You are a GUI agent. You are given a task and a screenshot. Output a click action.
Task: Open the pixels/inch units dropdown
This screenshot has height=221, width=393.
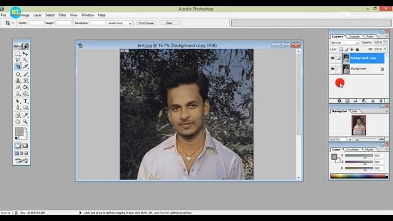coord(120,23)
